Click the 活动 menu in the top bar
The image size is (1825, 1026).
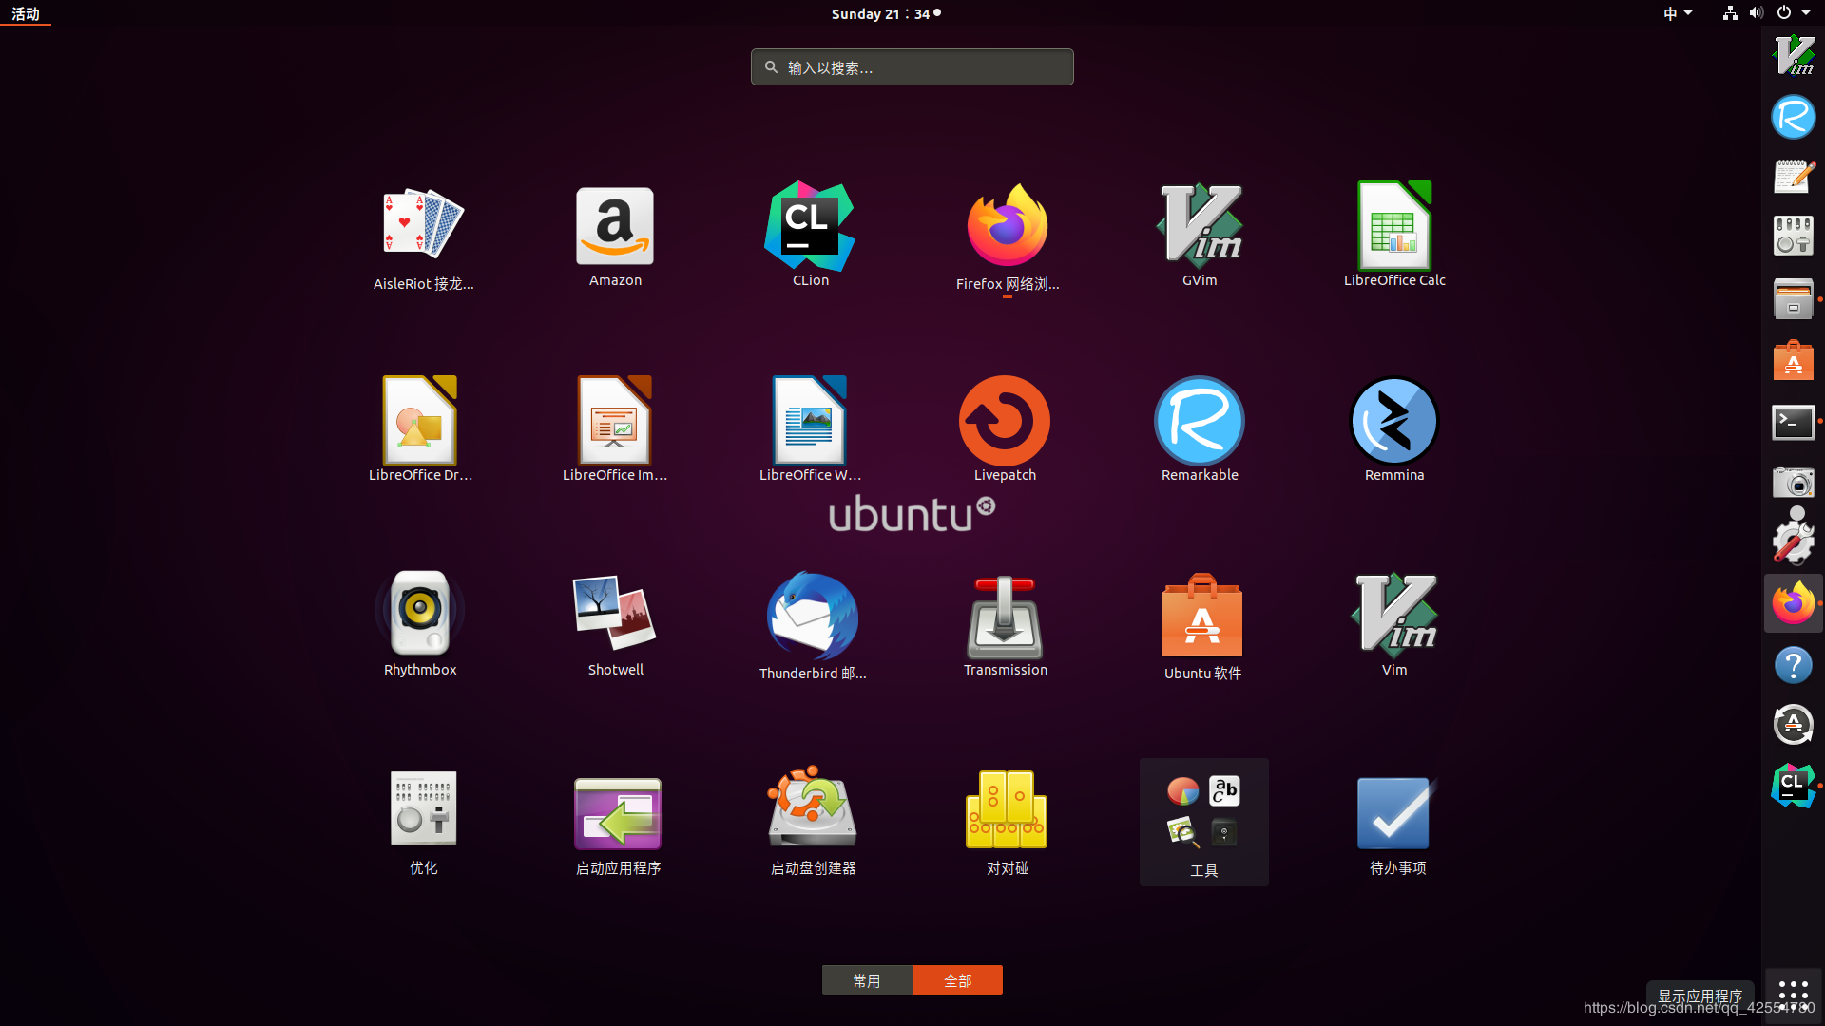pyautogui.click(x=26, y=13)
